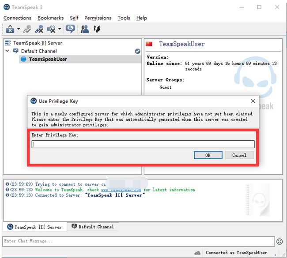Select the TeamSpeak ]I[ Server tree root

tap(38, 43)
